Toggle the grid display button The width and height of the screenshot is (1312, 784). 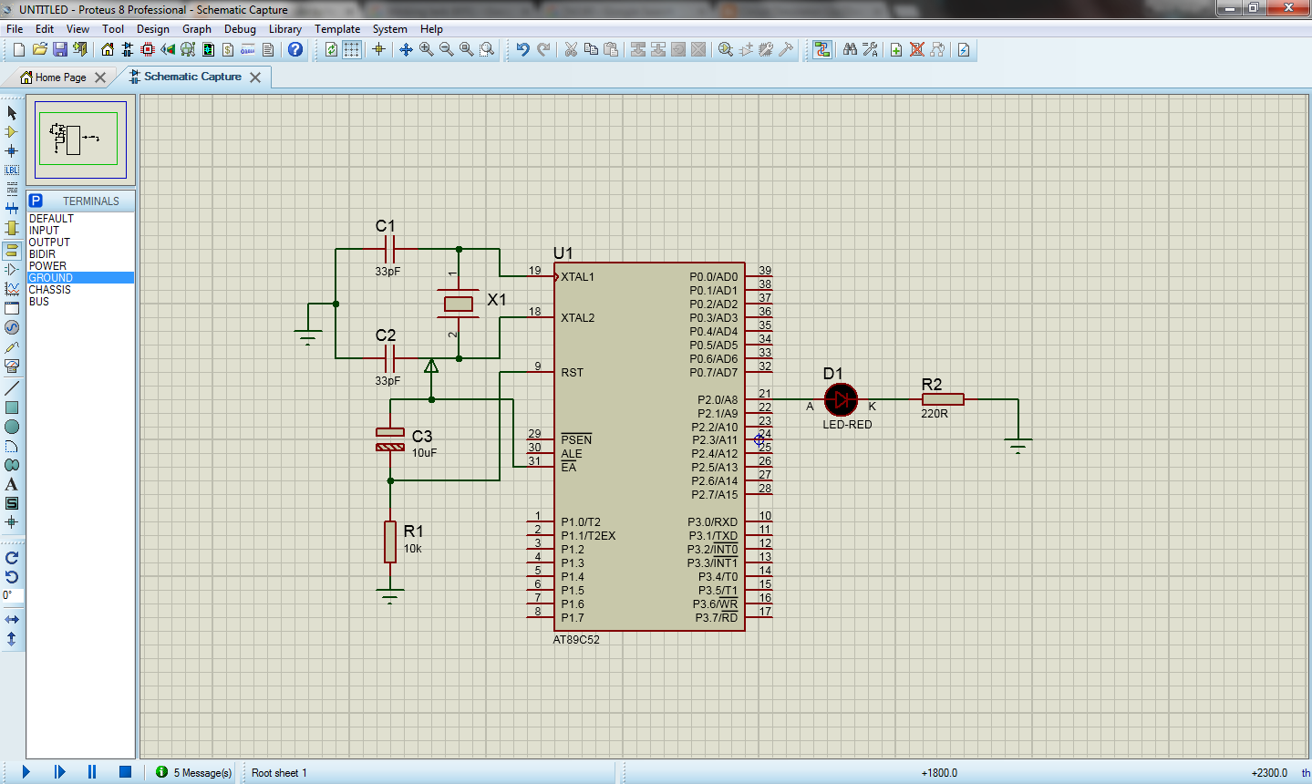point(351,49)
